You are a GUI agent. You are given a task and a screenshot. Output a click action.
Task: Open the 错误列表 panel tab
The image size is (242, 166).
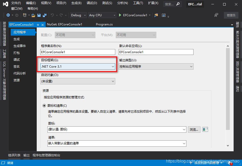(x=14, y=155)
